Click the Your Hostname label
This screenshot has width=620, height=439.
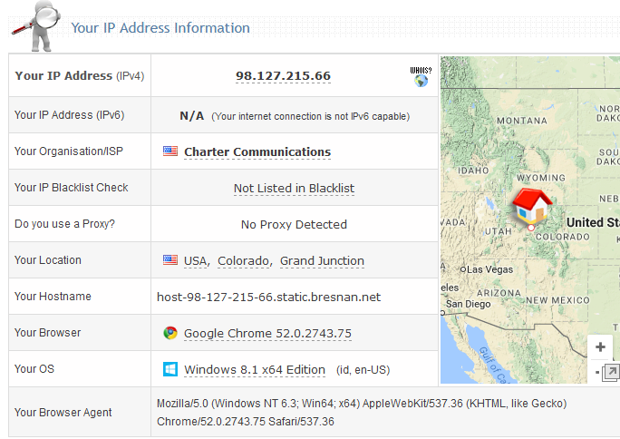53,297
